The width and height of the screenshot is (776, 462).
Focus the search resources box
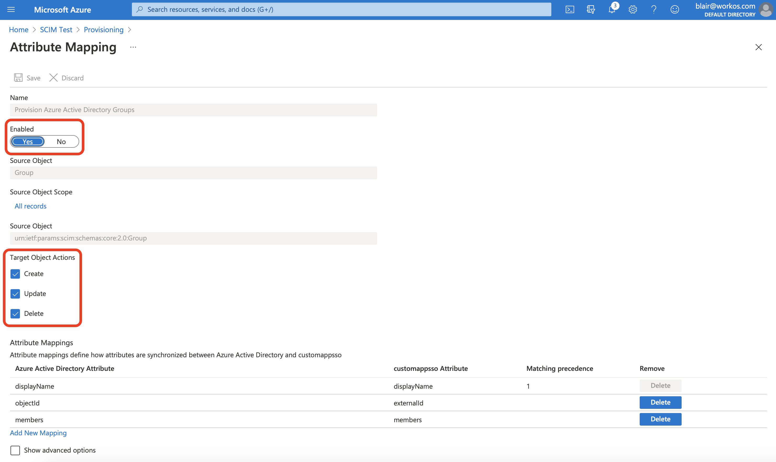(341, 9)
